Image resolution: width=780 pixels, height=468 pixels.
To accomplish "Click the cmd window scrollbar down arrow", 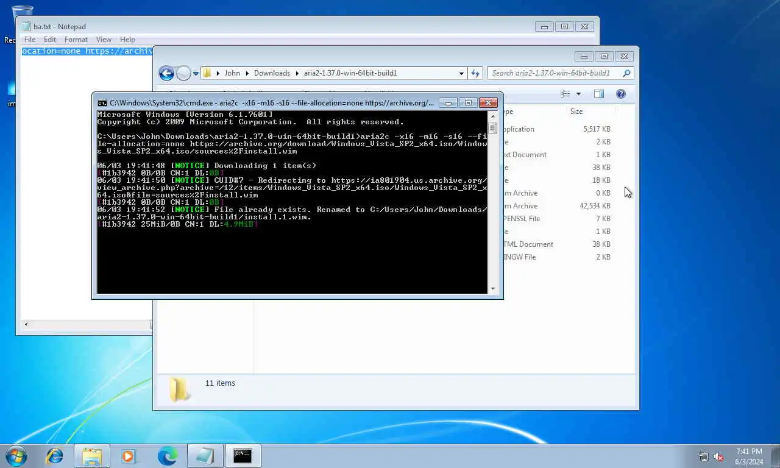I will [x=493, y=289].
